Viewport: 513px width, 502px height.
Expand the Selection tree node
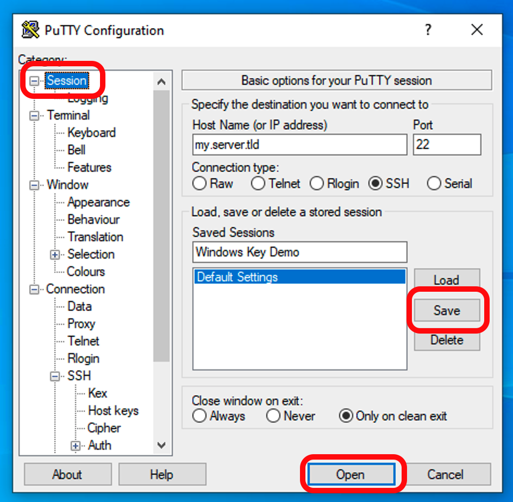[55, 255]
